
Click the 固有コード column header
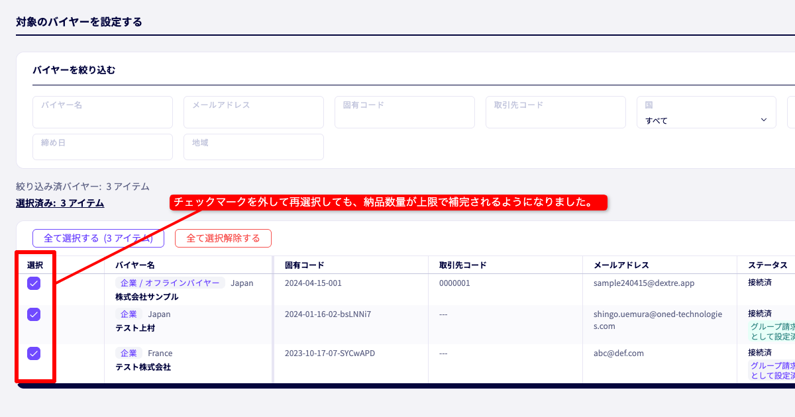305,265
